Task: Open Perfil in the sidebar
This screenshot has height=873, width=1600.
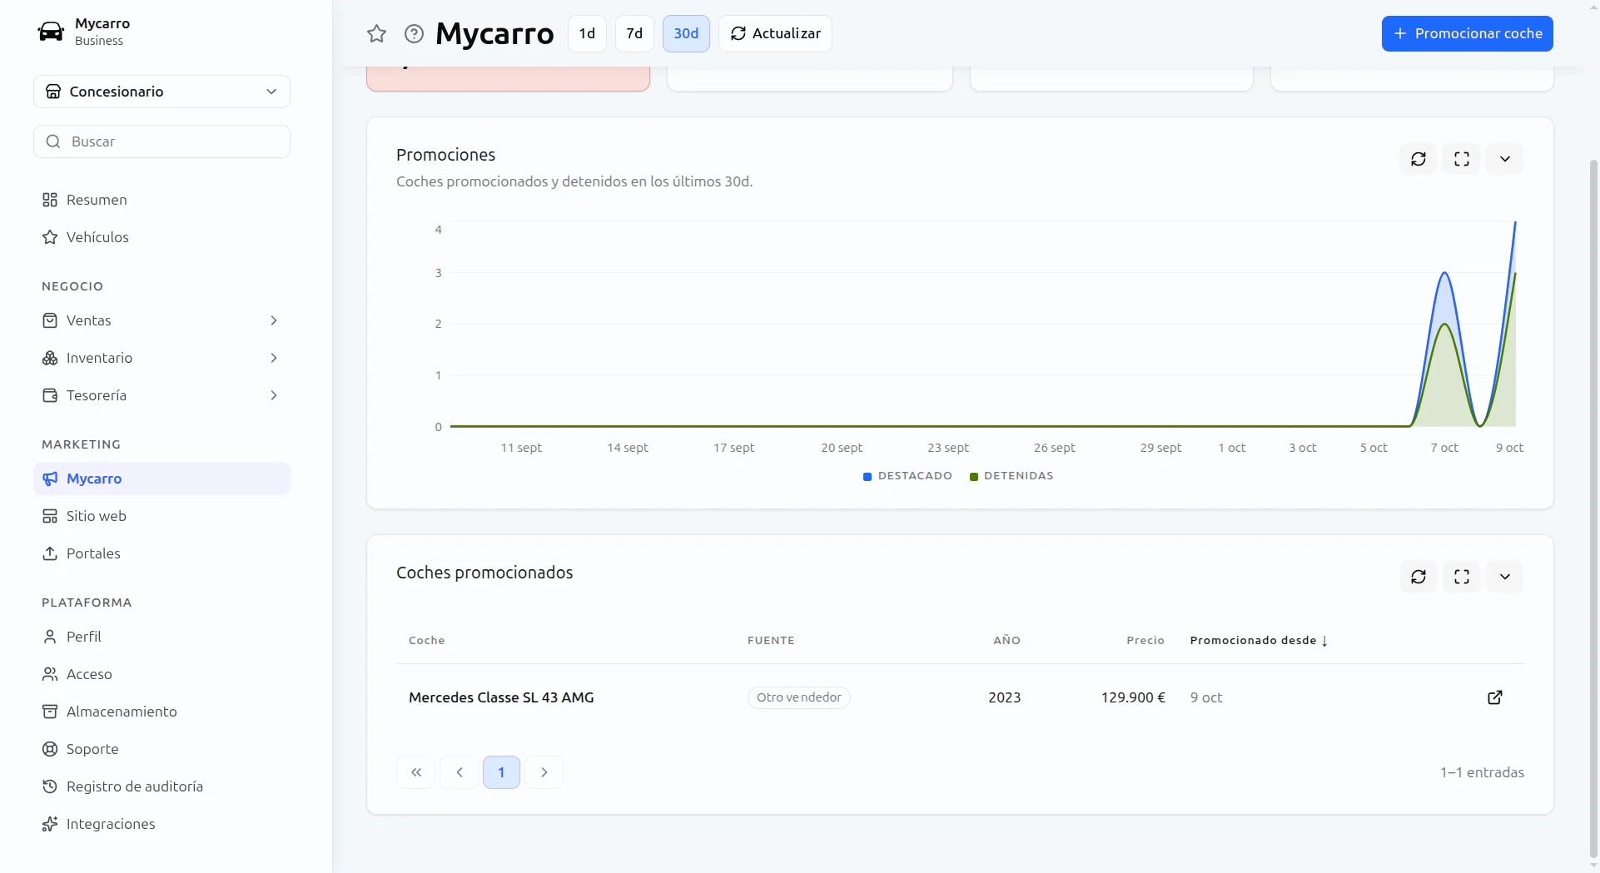Action: point(161,637)
